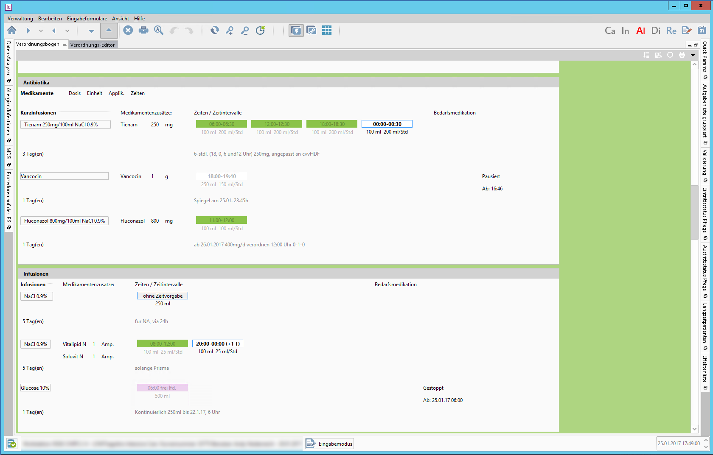713x455 pixels.
Task: Open the document edit pencil icon
Action: click(x=686, y=30)
